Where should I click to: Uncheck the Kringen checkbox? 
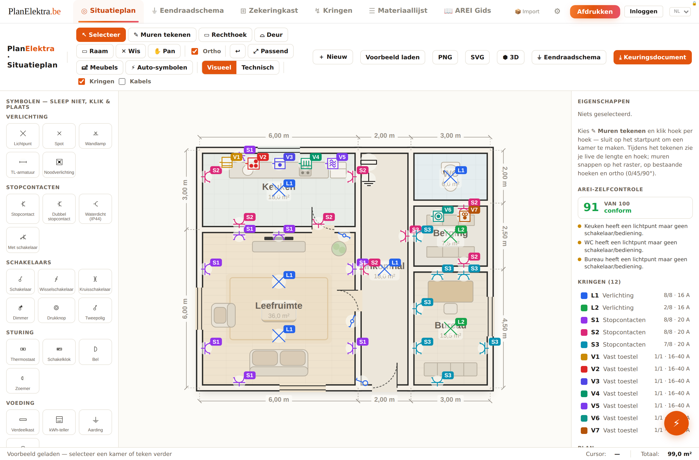coord(82,82)
